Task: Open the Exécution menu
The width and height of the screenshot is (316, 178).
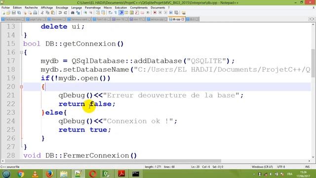Action: 121,7
